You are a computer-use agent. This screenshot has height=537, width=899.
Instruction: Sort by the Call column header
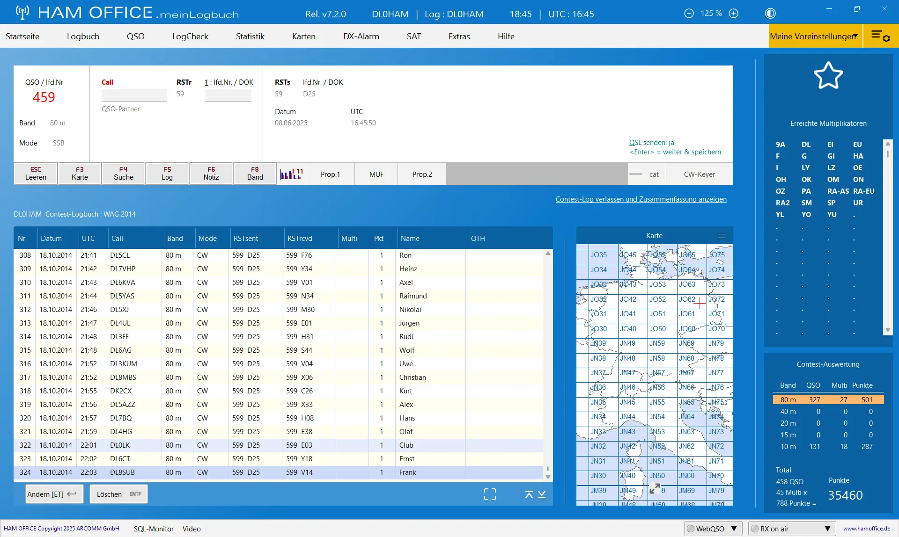tap(136, 238)
